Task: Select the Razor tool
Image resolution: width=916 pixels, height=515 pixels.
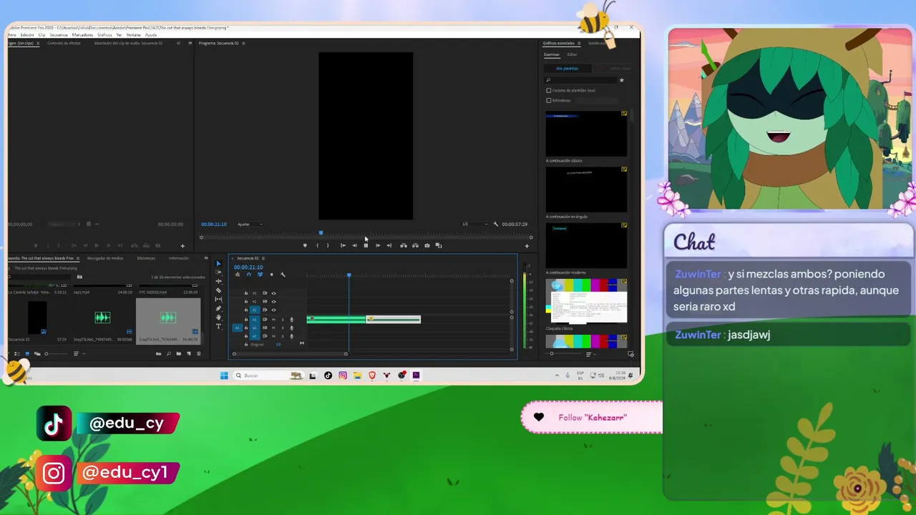Action: [x=218, y=290]
